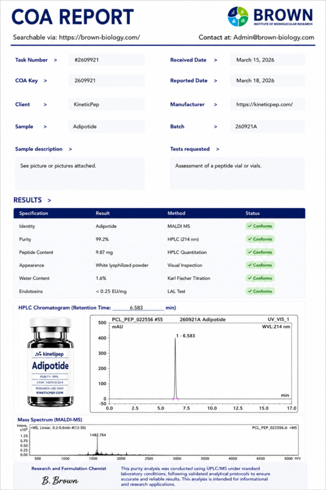Click the B. Brown signature

[60, 480]
